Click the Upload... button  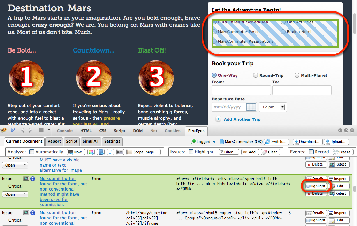coord(336,142)
